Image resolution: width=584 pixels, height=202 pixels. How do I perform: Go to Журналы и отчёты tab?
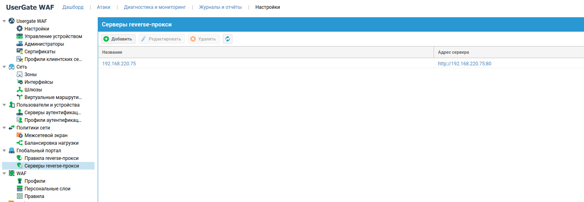tap(220, 7)
